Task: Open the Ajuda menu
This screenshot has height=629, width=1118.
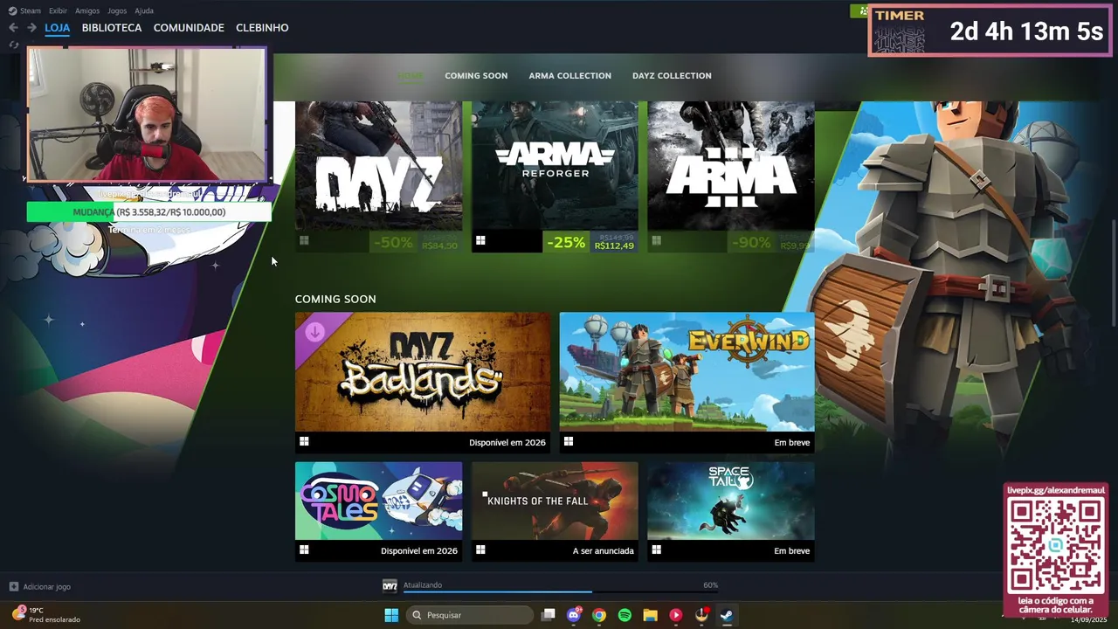Action: pos(144,10)
